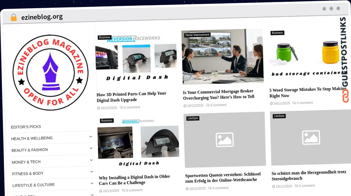The image size is (351, 196).
Task: Click comment icon under Sportwetten post
Action: [x=210, y=188]
